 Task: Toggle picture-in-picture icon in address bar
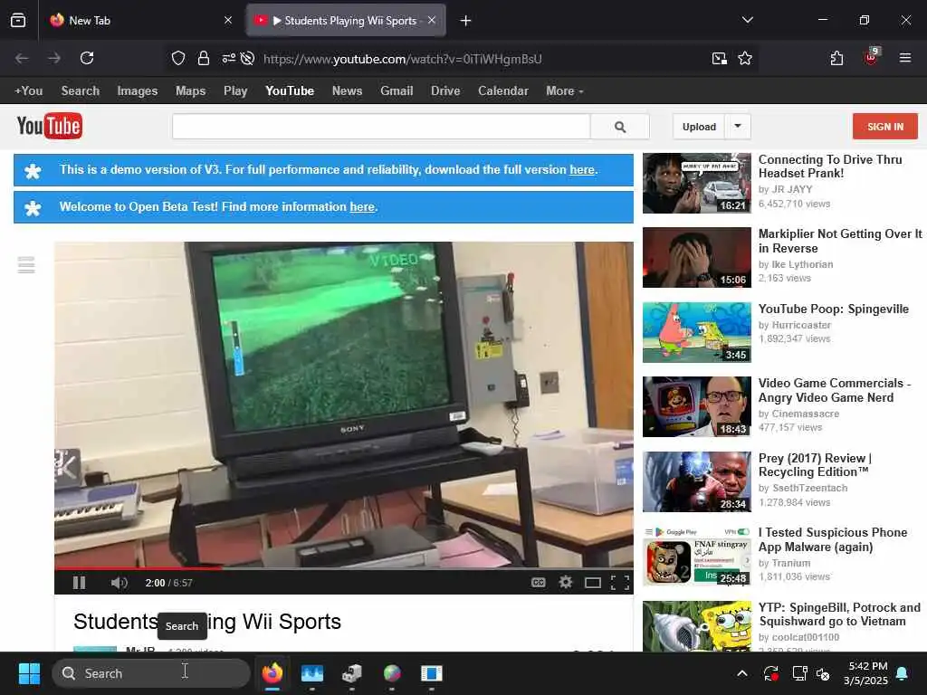(719, 58)
